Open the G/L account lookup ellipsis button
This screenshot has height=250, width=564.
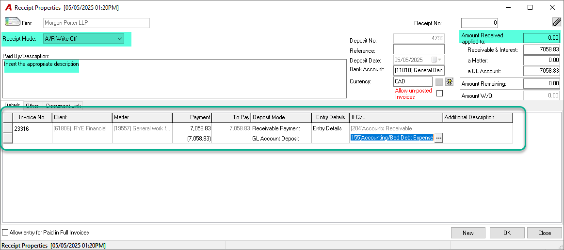coord(438,138)
